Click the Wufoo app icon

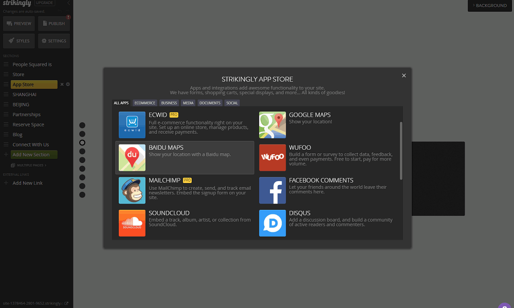click(272, 157)
